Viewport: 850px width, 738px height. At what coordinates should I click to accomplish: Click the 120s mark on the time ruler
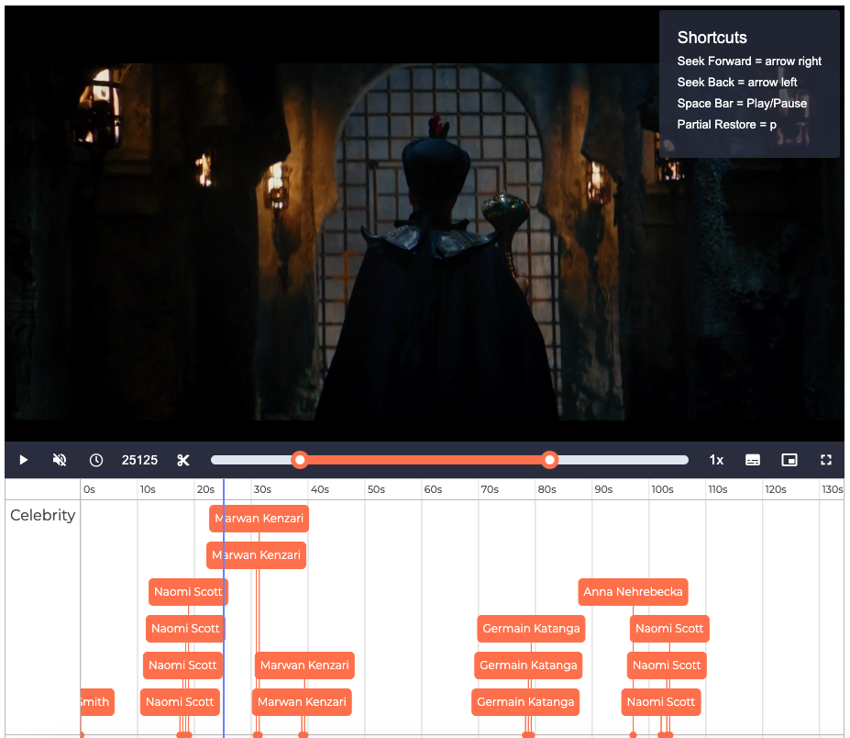coord(776,489)
